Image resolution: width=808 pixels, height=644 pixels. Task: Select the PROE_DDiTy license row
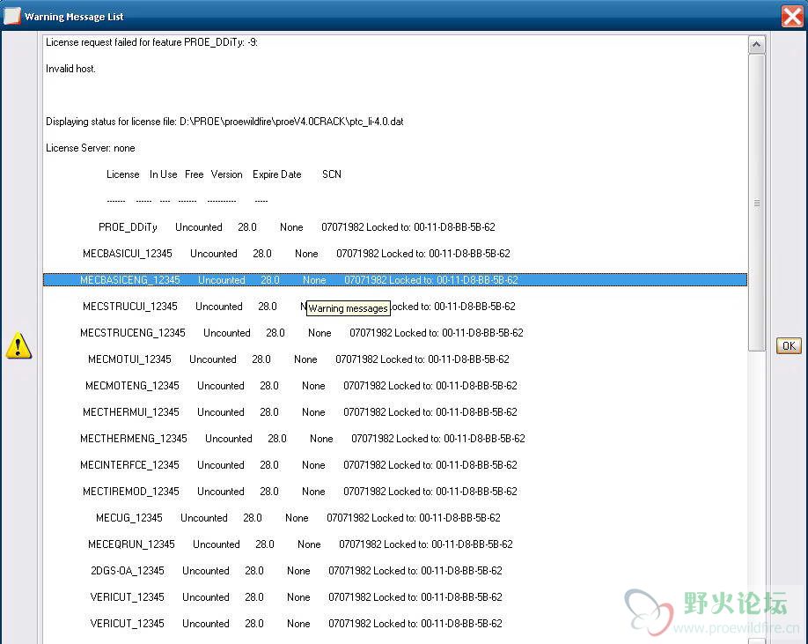(x=395, y=227)
